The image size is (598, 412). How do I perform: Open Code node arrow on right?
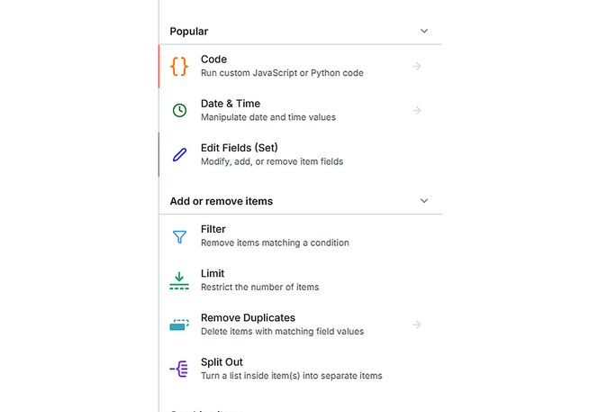tap(417, 66)
